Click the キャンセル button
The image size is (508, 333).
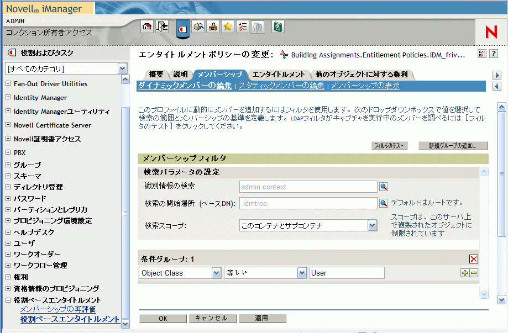click(x=212, y=319)
